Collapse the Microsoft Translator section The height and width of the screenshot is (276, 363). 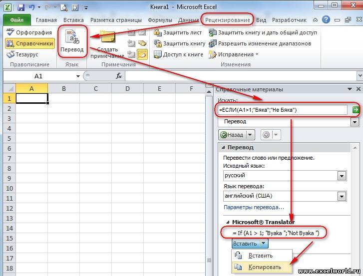pyautogui.click(x=228, y=222)
